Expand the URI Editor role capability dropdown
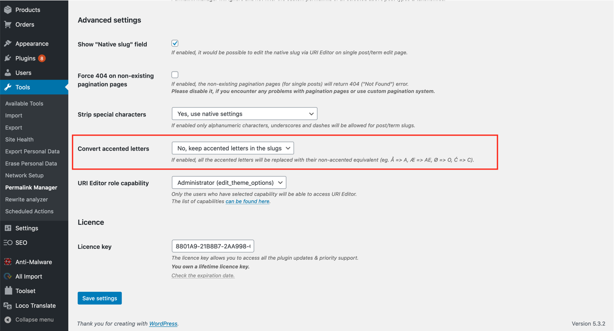The width and height of the screenshot is (614, 331). point(229,183)
